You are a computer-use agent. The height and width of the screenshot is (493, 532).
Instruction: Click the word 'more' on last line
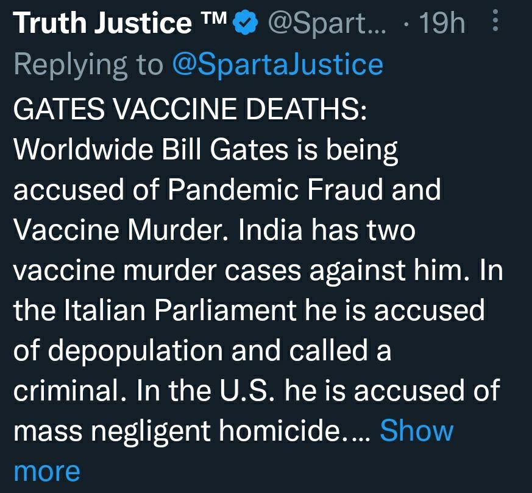pyautogui.click(x=47, y=471)
